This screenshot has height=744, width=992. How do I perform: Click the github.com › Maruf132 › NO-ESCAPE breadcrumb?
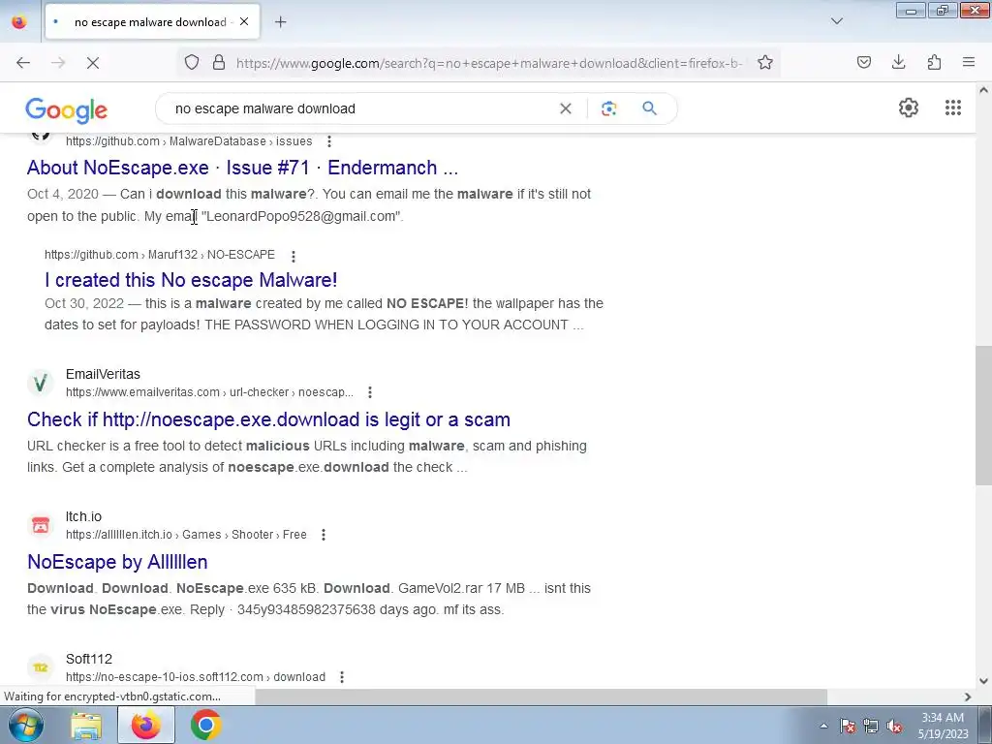(160, 255)
